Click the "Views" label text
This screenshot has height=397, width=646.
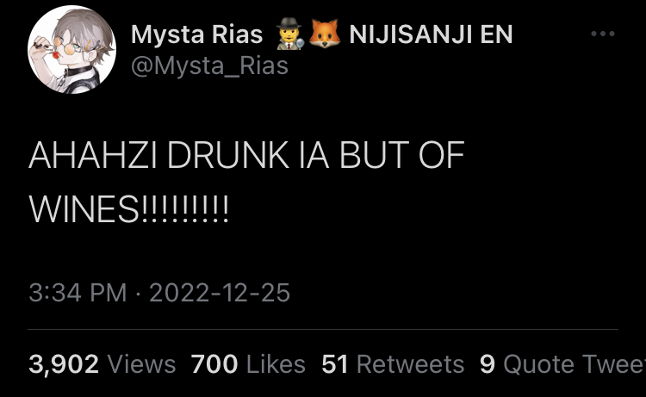click(141, 364)
